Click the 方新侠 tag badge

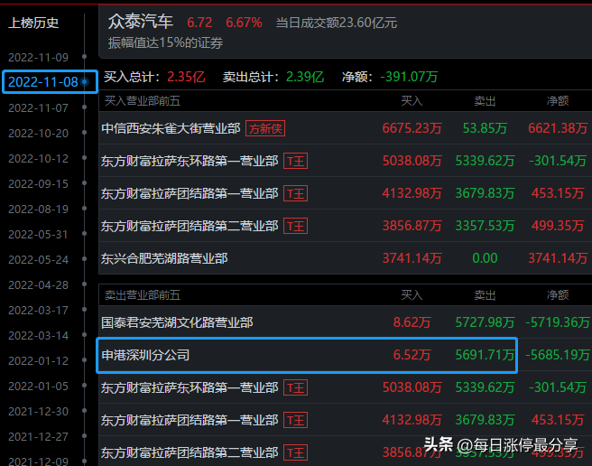click(x=265, y=128)
